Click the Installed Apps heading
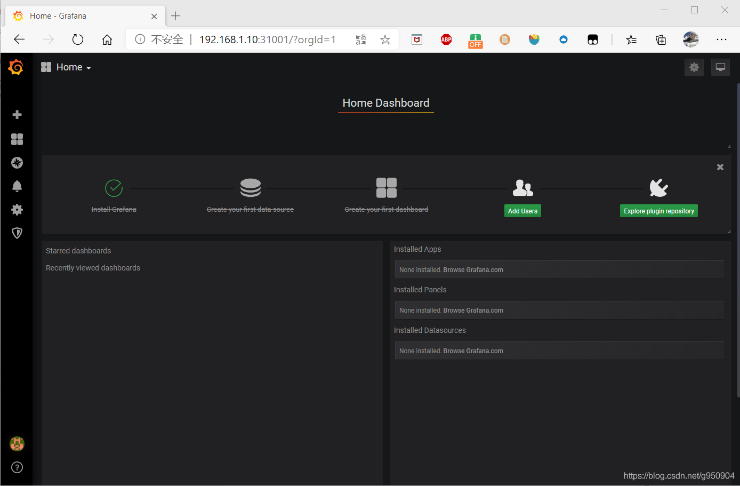740x486 pixels. (417, 249)
